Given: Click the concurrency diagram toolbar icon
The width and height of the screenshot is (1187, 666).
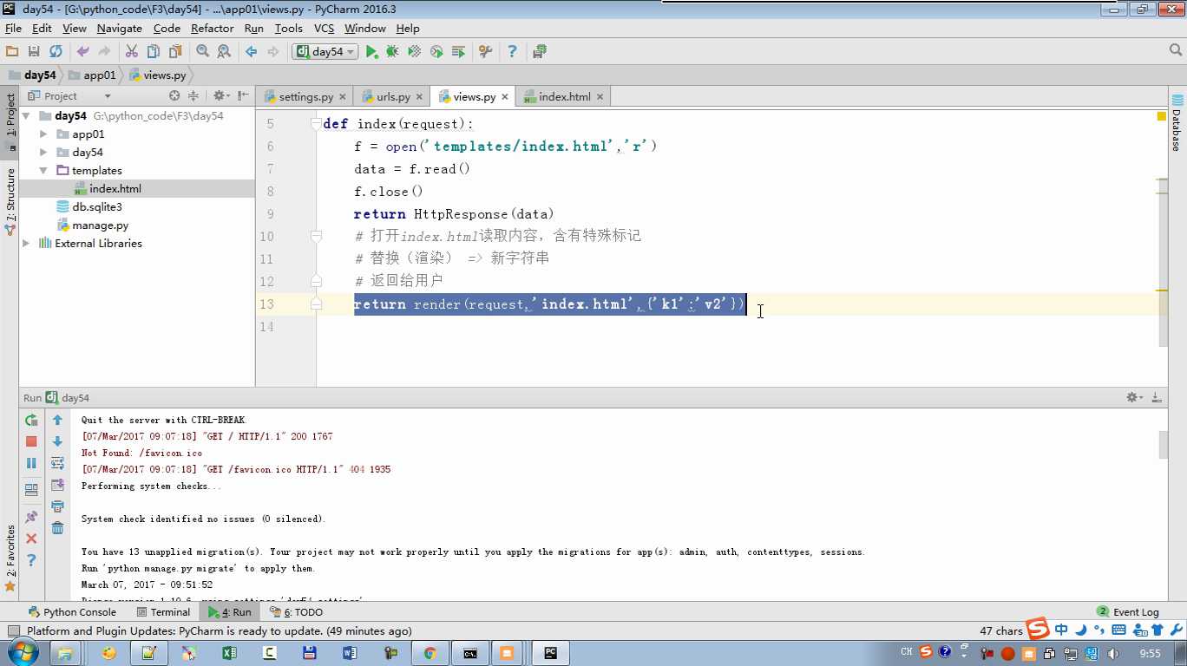Looking at the screenshot, I should (458, 52).
